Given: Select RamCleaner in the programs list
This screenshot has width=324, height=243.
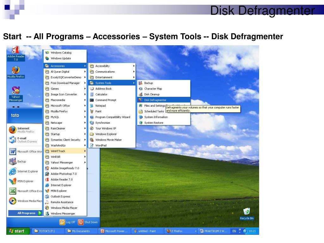Looking at the screenshot, I should (x=65, y=128).
